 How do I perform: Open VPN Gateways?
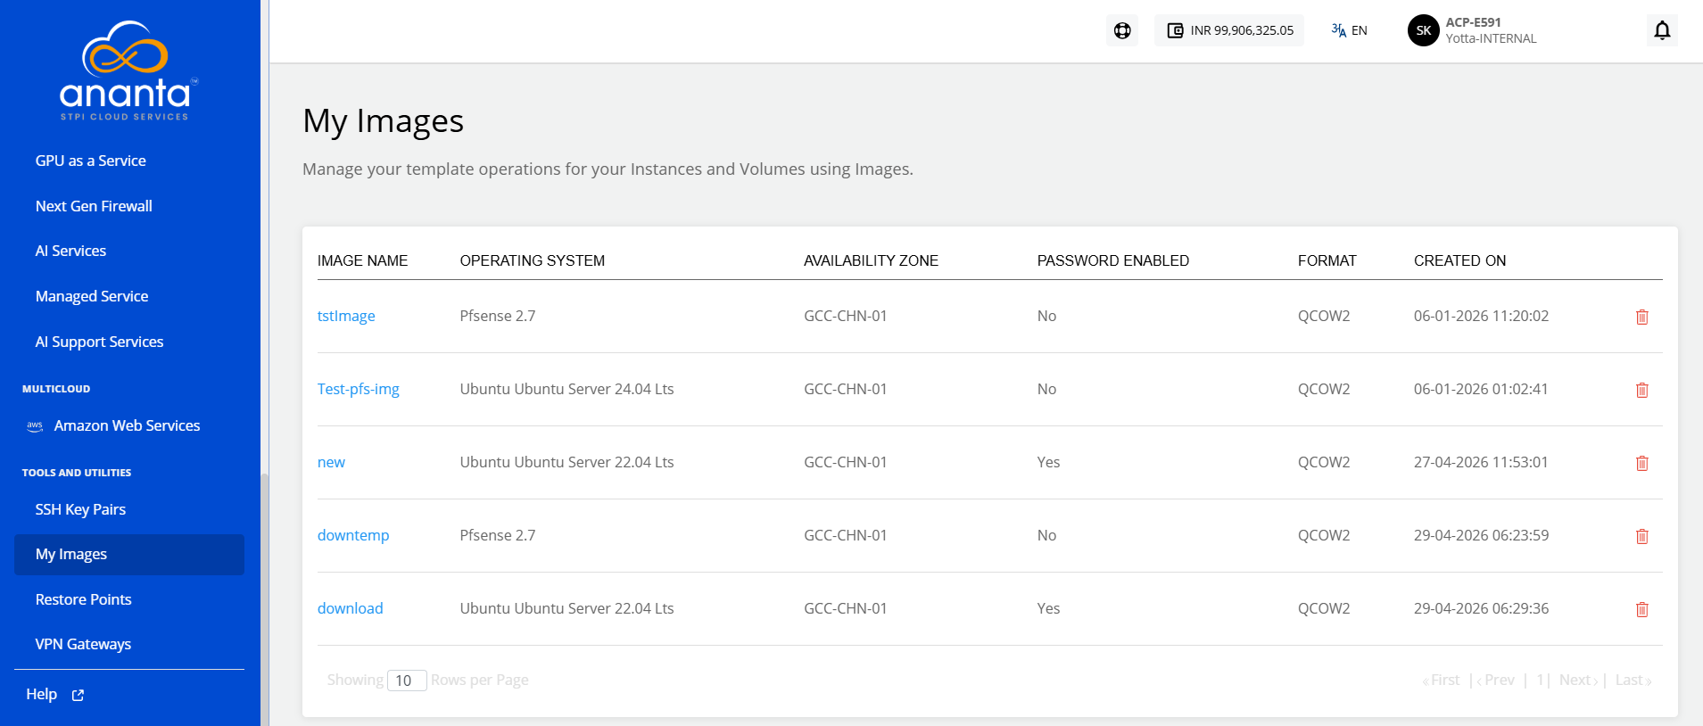83,644
